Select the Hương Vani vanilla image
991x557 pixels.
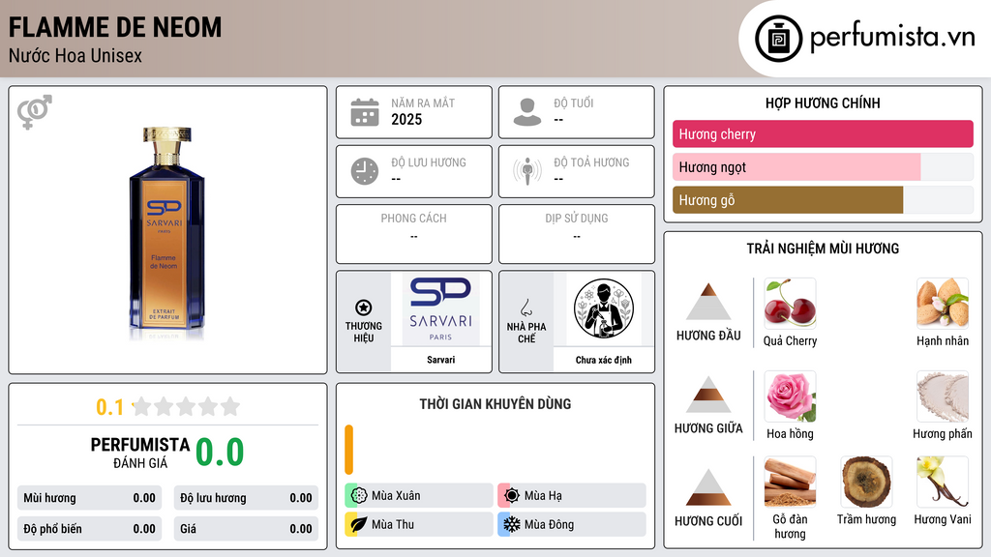pyautogui.click(x=943, y=483)
